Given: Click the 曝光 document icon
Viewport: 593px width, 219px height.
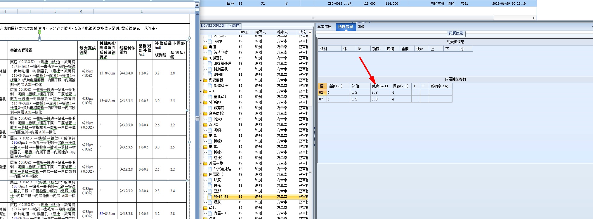Looking at the screenshot, I should 210,185.
